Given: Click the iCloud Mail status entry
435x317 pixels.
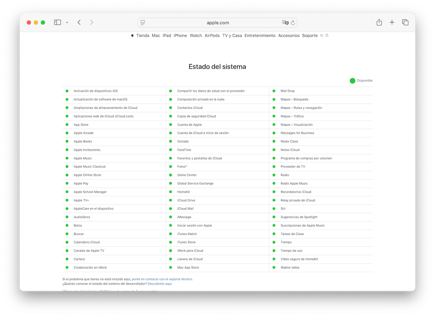Looking at the screenshot, I should pos(185,208).
